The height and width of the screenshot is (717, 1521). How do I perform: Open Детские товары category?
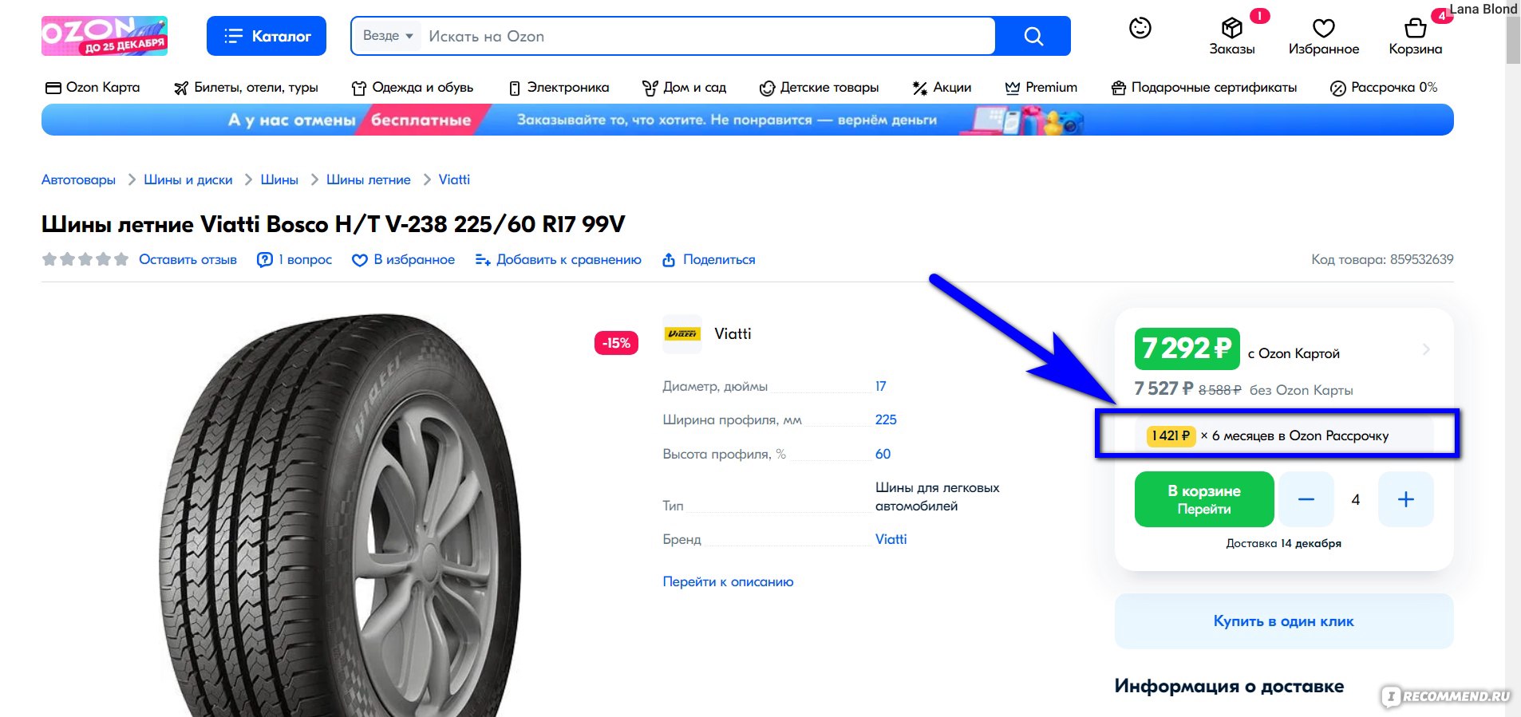pos(819,88)
